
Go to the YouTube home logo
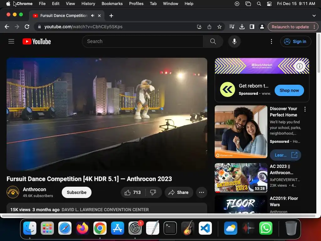[37, 41]
